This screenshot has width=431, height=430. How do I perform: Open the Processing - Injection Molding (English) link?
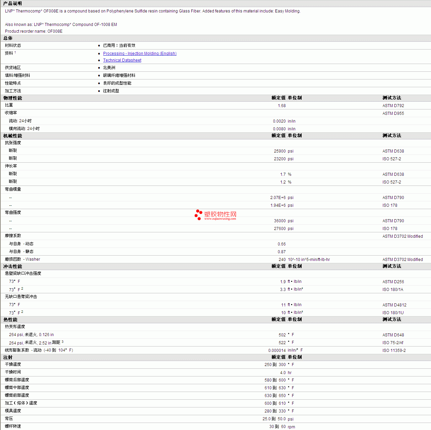pos(140,54)
